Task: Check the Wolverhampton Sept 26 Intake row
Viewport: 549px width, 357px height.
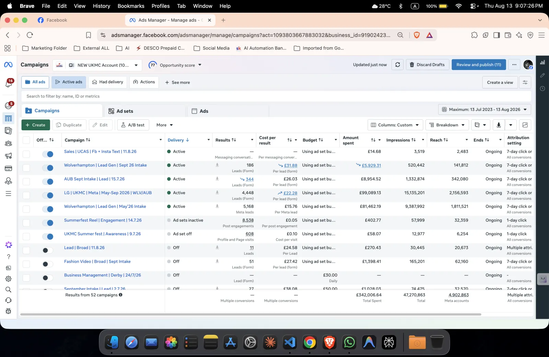Action: (26, 168)
